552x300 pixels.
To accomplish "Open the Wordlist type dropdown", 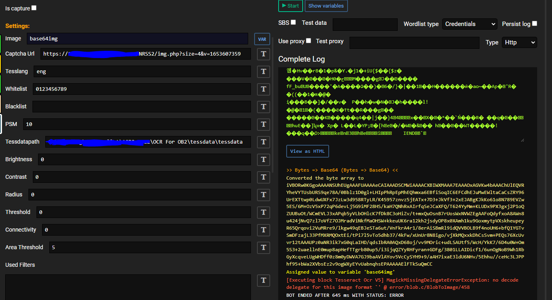I will click(x=469, y=24).
